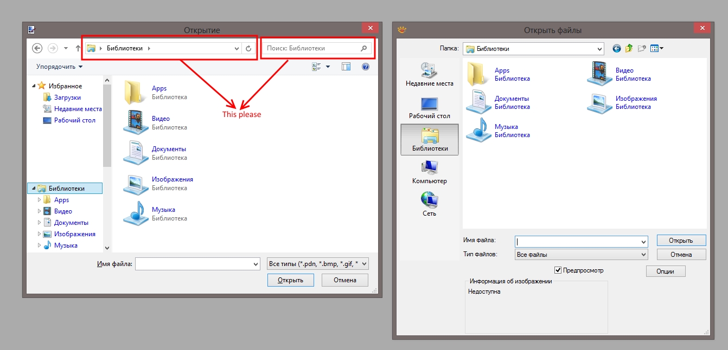The image size is (728, 350).
Task: Select Музыка library in Открыть файлы
Action: tap(498, 131)
